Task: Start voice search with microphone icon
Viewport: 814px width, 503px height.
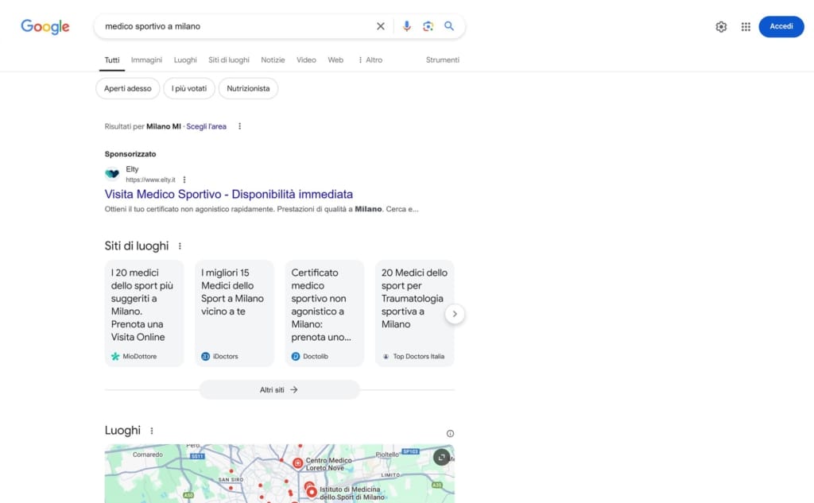Action: 406,26
